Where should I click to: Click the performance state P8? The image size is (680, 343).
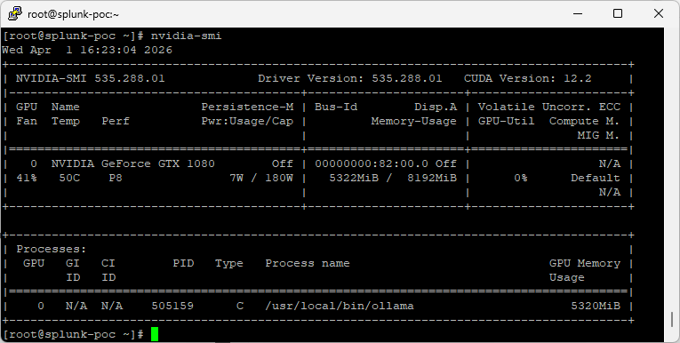pos(116,178)
